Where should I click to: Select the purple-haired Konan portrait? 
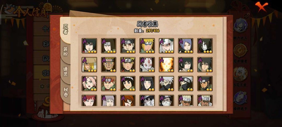pos(186,46)
